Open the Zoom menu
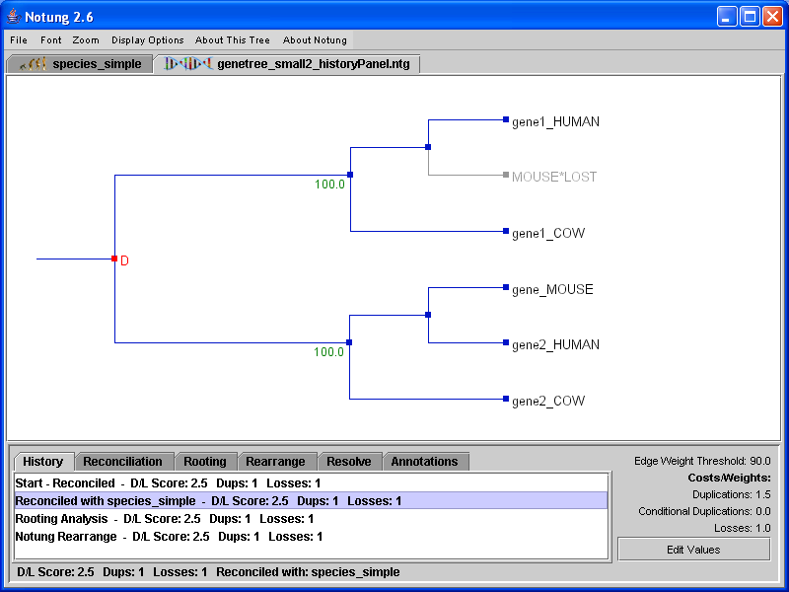The image size is (789, 592). [x=86, y=40]
